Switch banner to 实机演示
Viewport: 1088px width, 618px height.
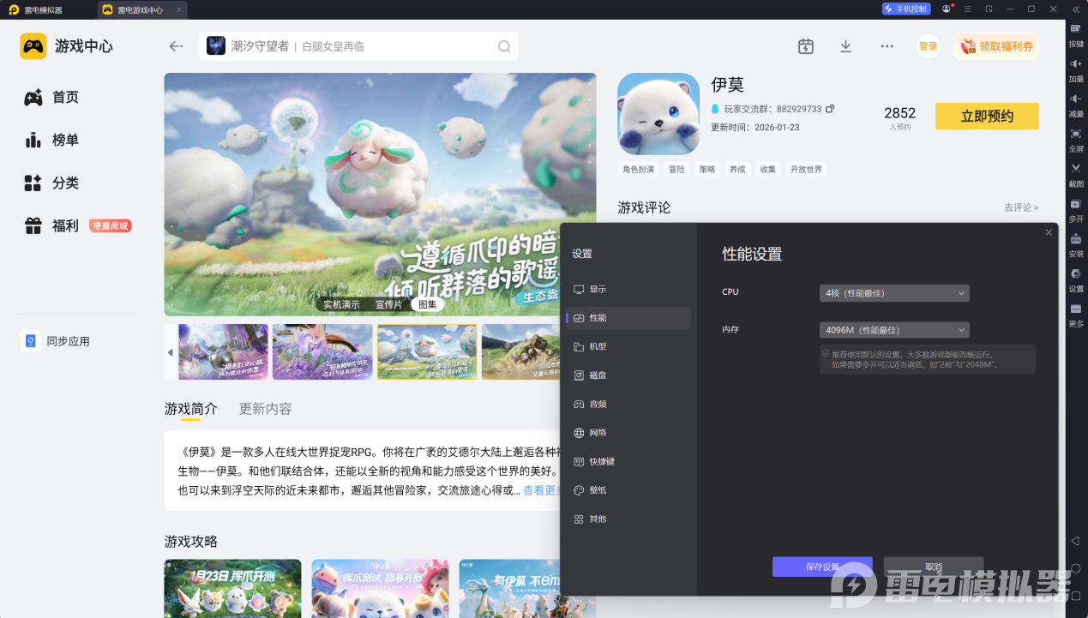341,304
